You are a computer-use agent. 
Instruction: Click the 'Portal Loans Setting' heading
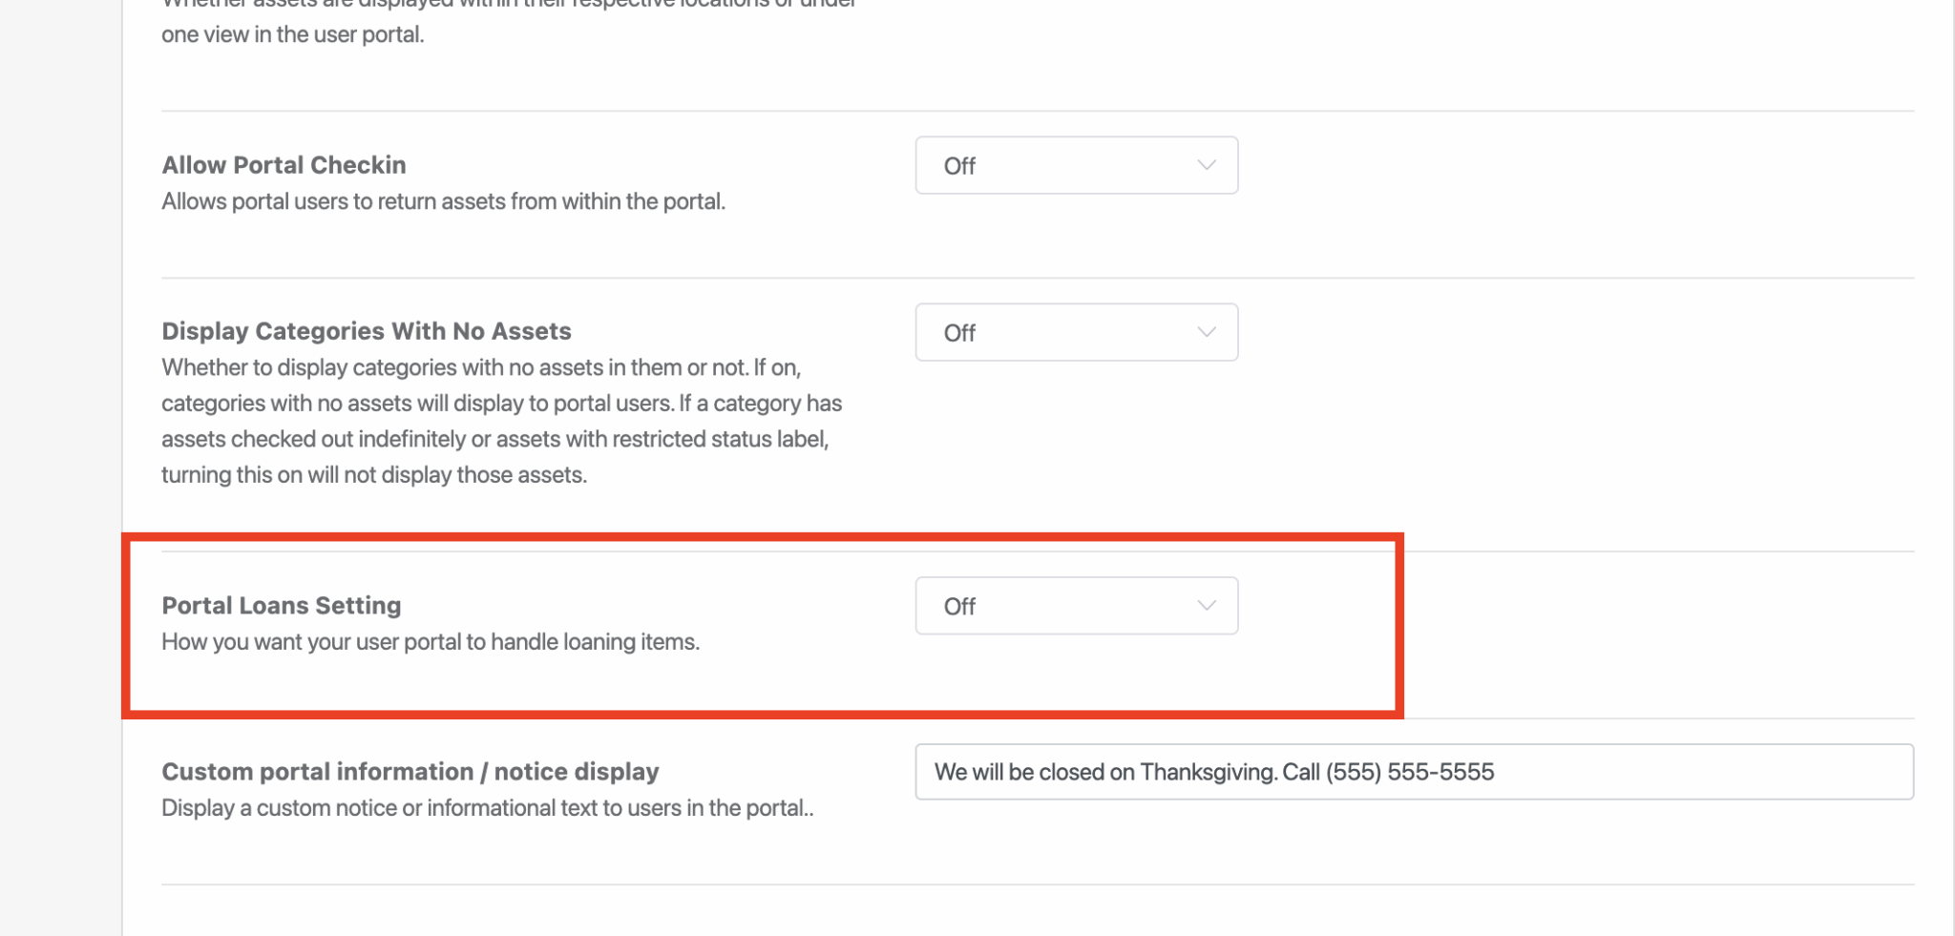[x=281, y=606]
